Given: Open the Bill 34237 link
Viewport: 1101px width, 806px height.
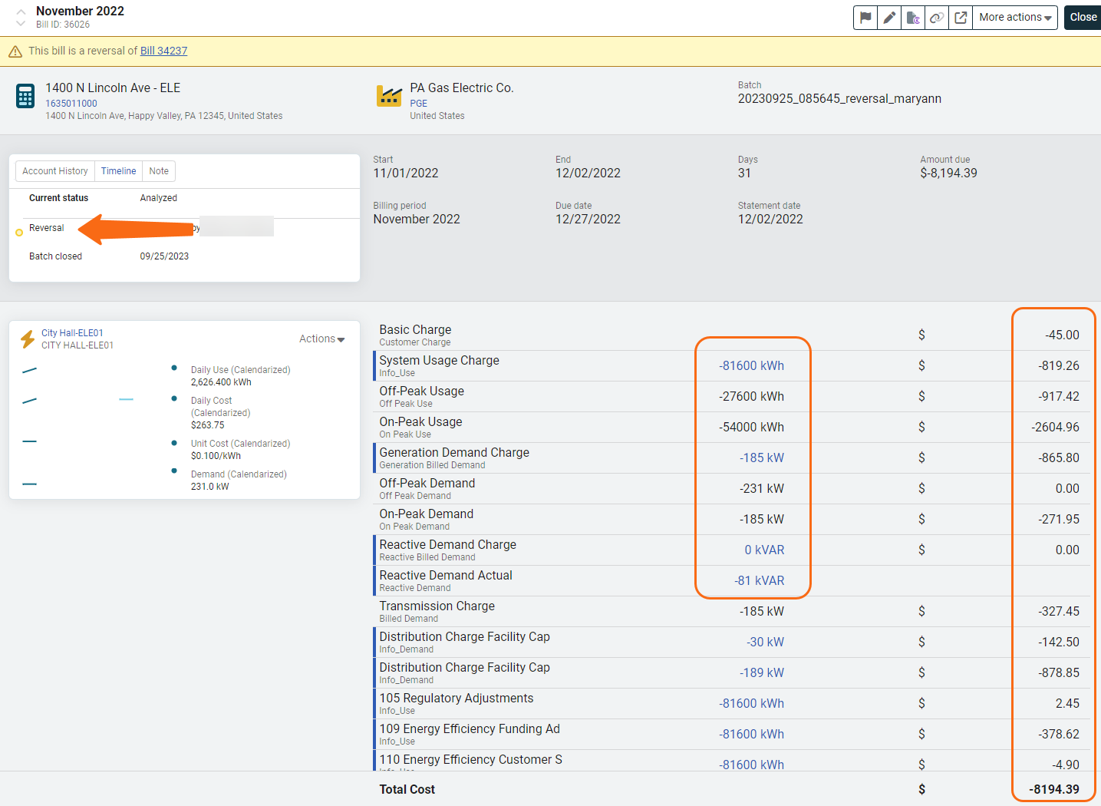Looking at the screenshot, I should pyautogui.click(x=163, y=51).
